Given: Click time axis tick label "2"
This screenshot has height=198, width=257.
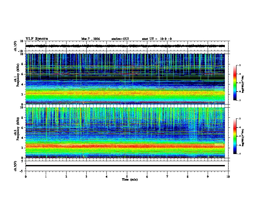Looking at the screenshot, I should coord(66,177).
